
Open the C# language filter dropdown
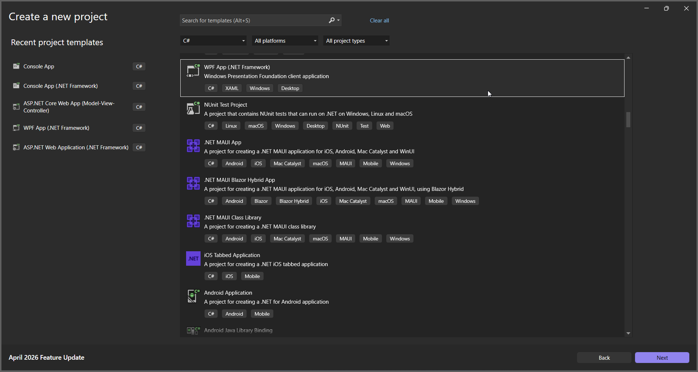(213, 40)
